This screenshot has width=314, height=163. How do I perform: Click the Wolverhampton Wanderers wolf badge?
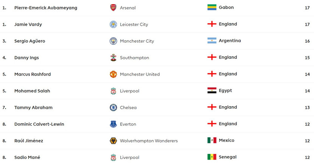point(113,141)
